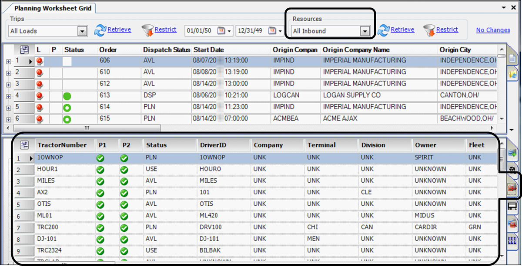Click the No Changes link

(x=493, y=30)
